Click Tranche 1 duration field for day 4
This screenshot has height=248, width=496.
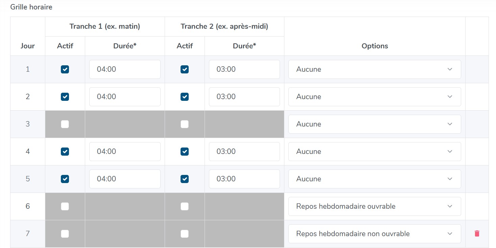[x=124, y=152]
